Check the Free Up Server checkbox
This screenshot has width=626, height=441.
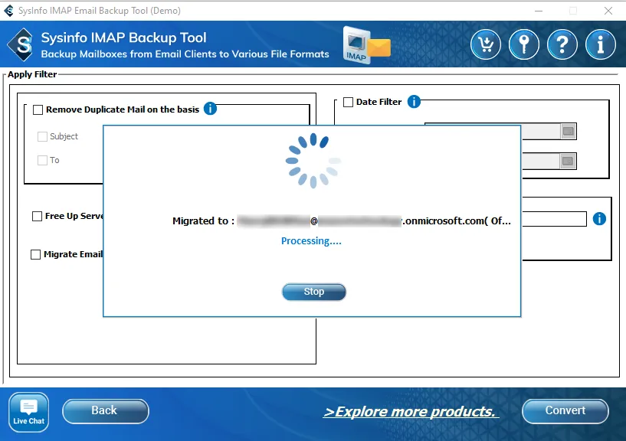37,216
